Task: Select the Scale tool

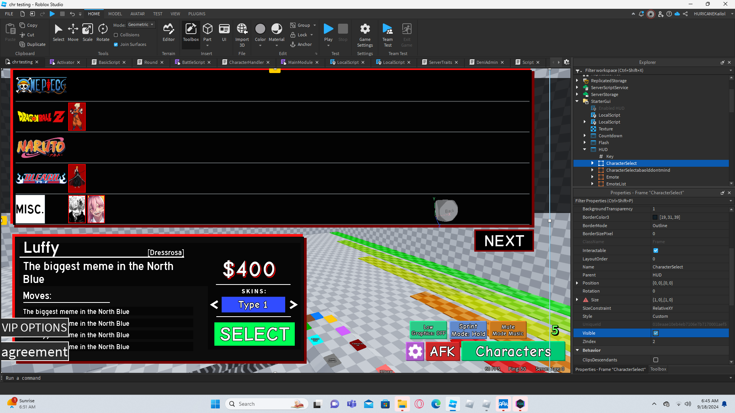Action: tap(87, 32)
